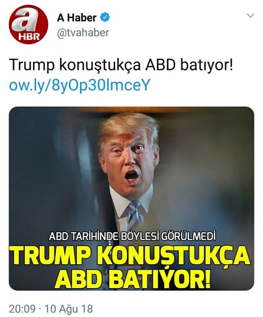Viewport: 263px width, 317px height.
Task: Open the A Haber profile avatar logo
Action: [x=29, y=24]
